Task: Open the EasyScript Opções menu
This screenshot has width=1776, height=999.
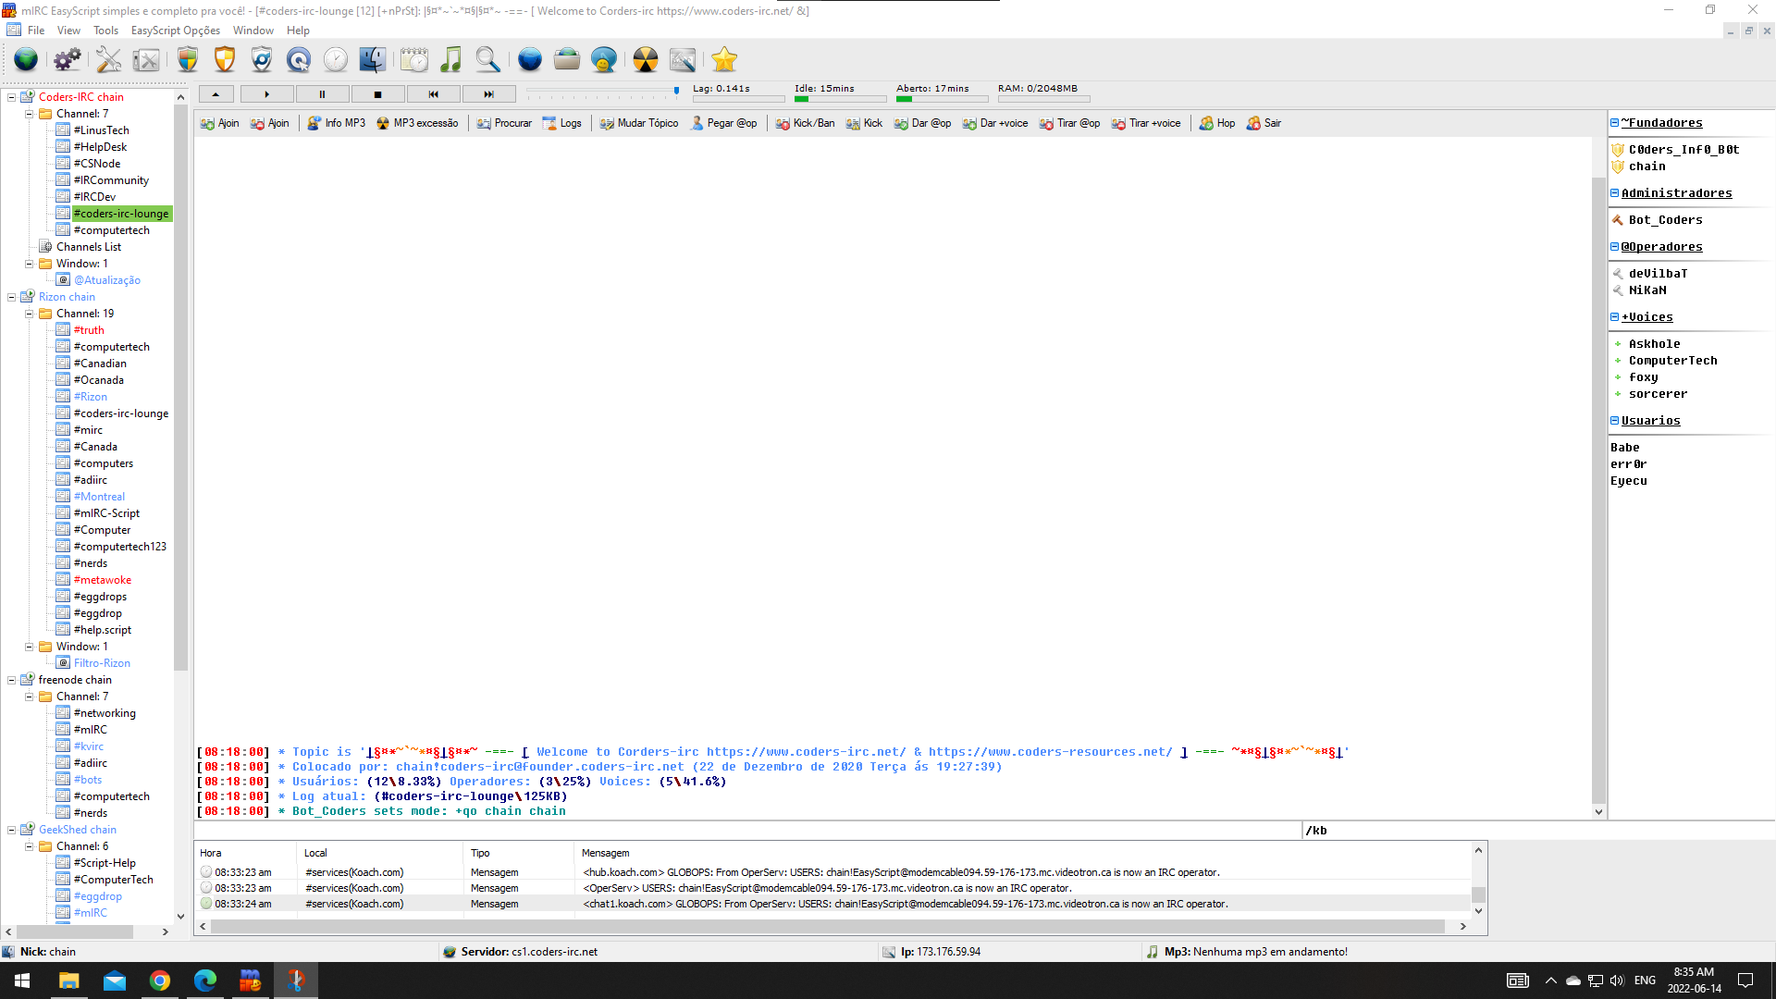Action: click(x=175, y=31)
